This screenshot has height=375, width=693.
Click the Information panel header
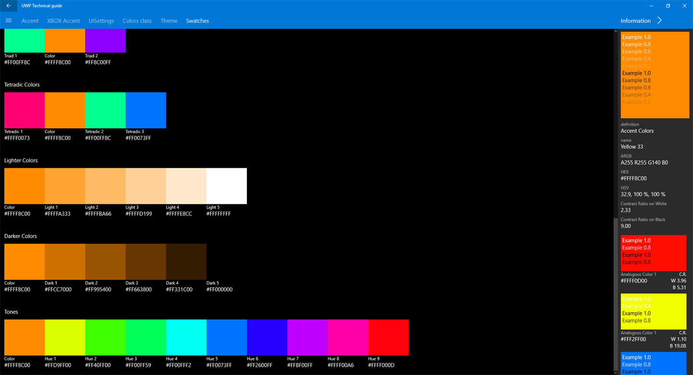click(x=635, y=21)
